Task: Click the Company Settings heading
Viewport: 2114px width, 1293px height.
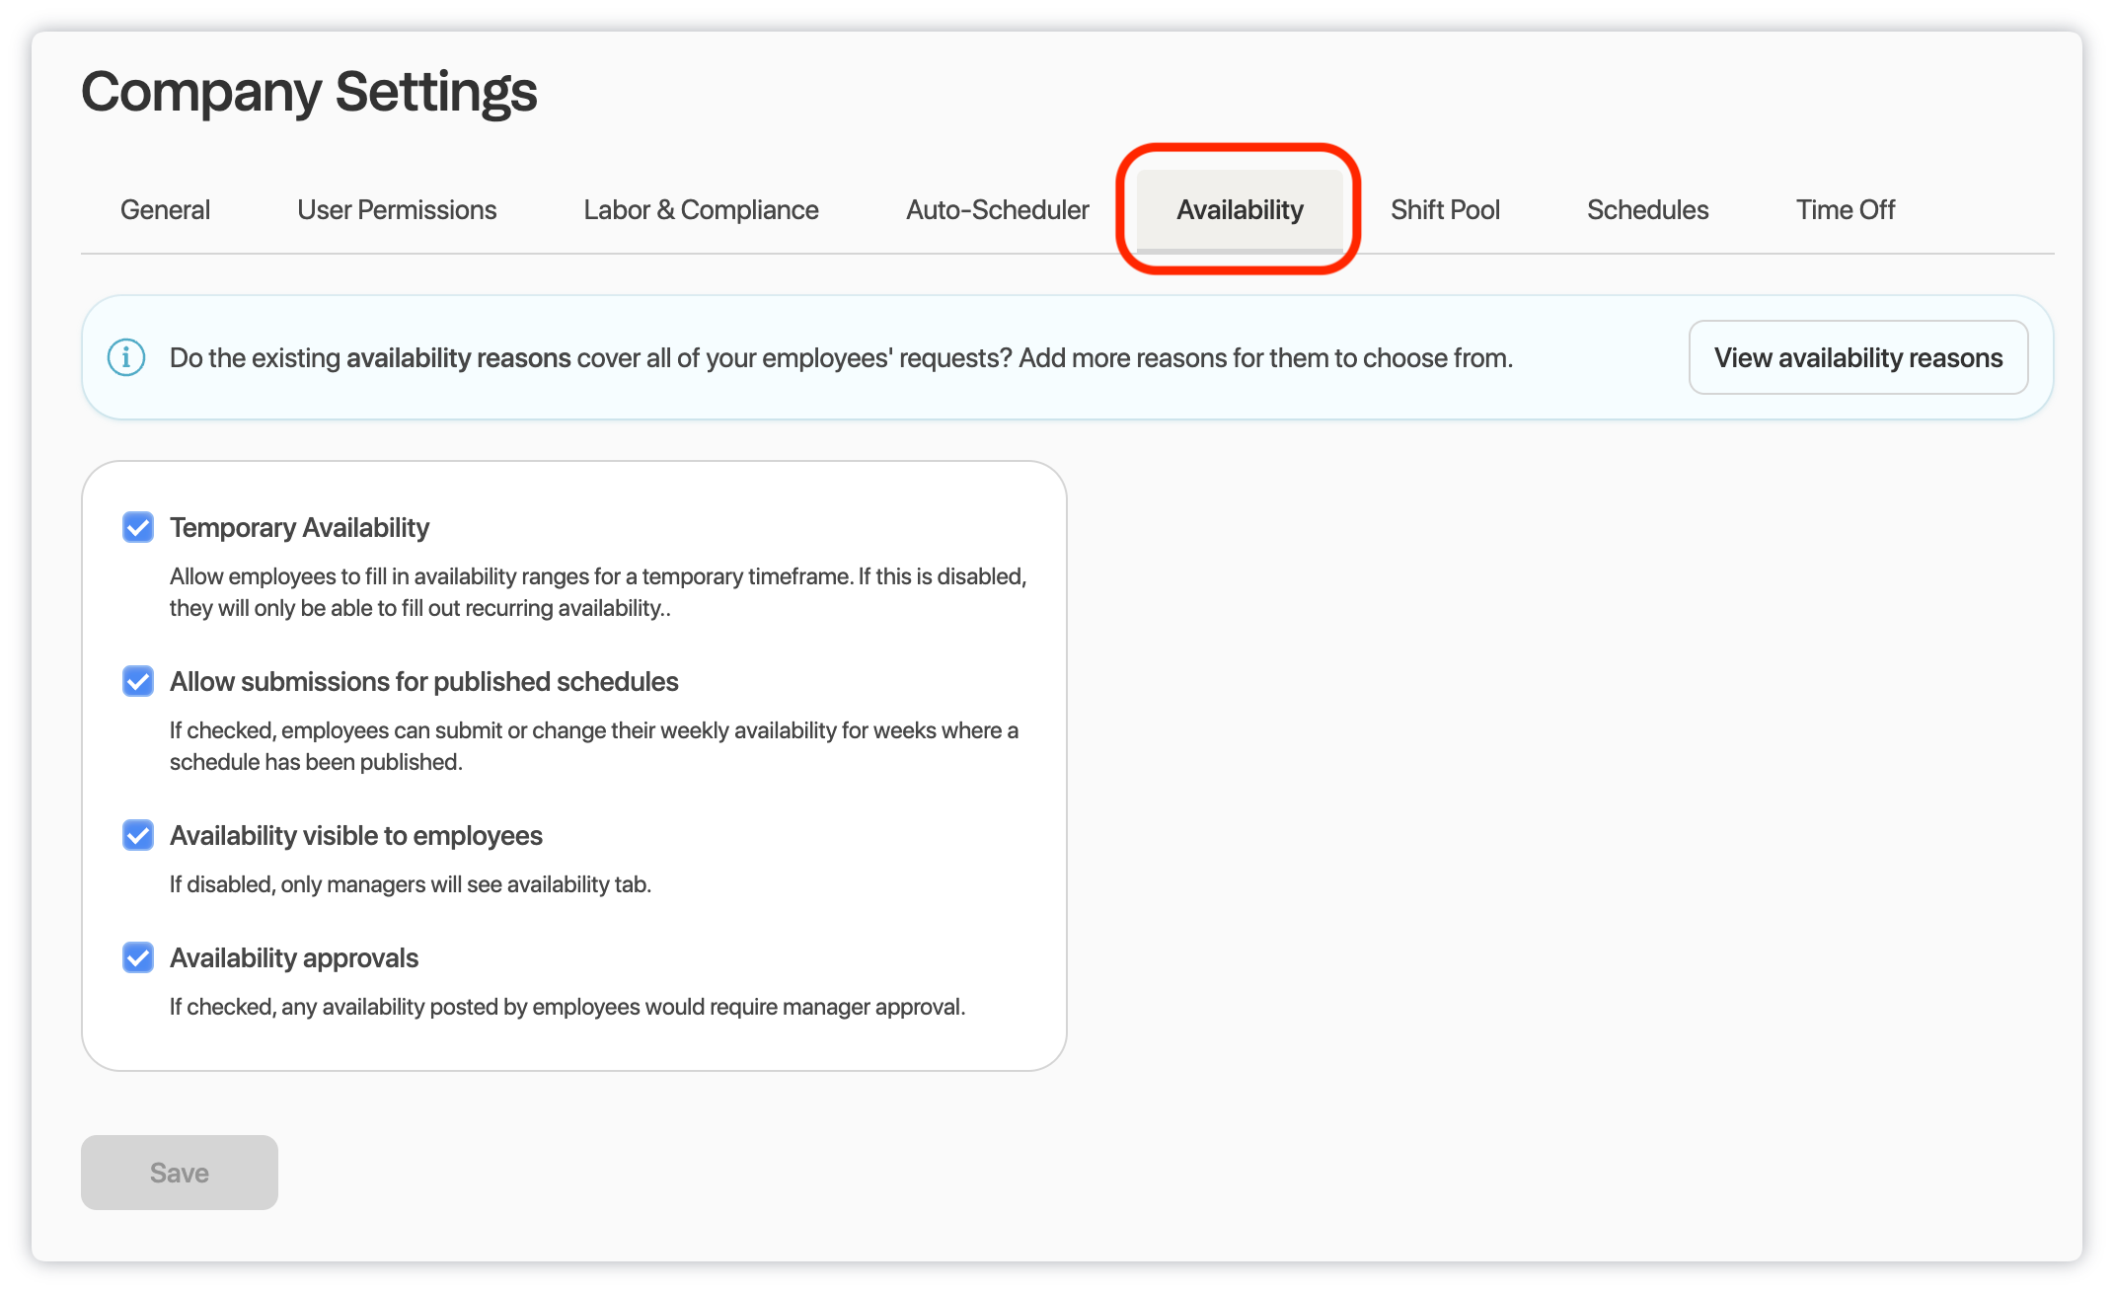Action: pyautogui.click(x=309, y=92)
